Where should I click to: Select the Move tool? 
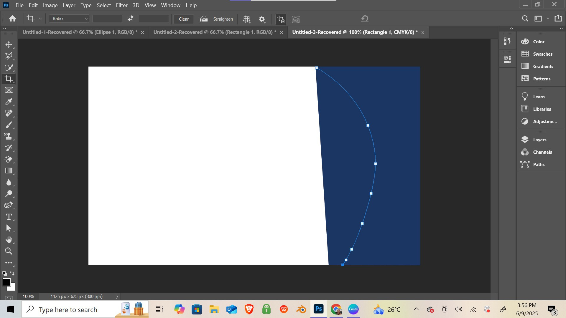(x=9, y=44)
